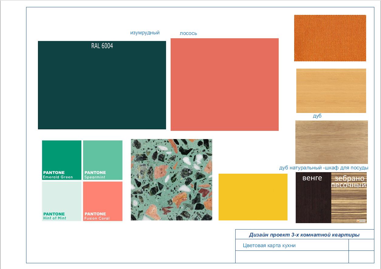Select the solid yellow color rectangle
Viewport: 381px width, 269px height.
pyautogui.click(x=253, y=197)
